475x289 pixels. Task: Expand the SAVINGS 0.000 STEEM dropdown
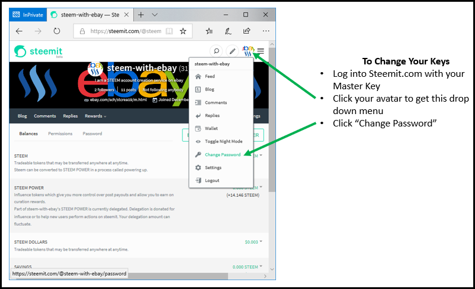(248, 267)
